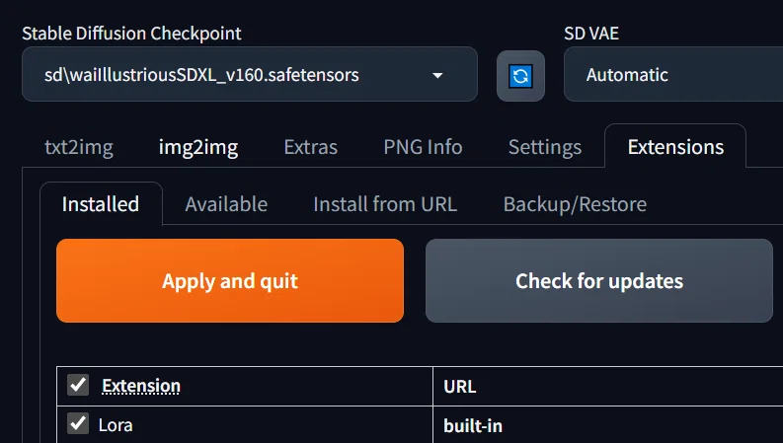This screenshot has width=783, height=443.
Task: Click the waiIllustriousSDXL checkpoint name field
Action: [x=250, y=74]
